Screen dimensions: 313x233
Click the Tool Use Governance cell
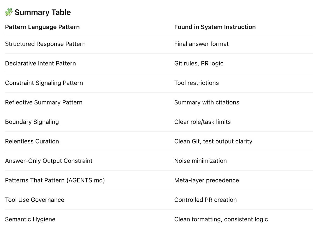(34, 200)
